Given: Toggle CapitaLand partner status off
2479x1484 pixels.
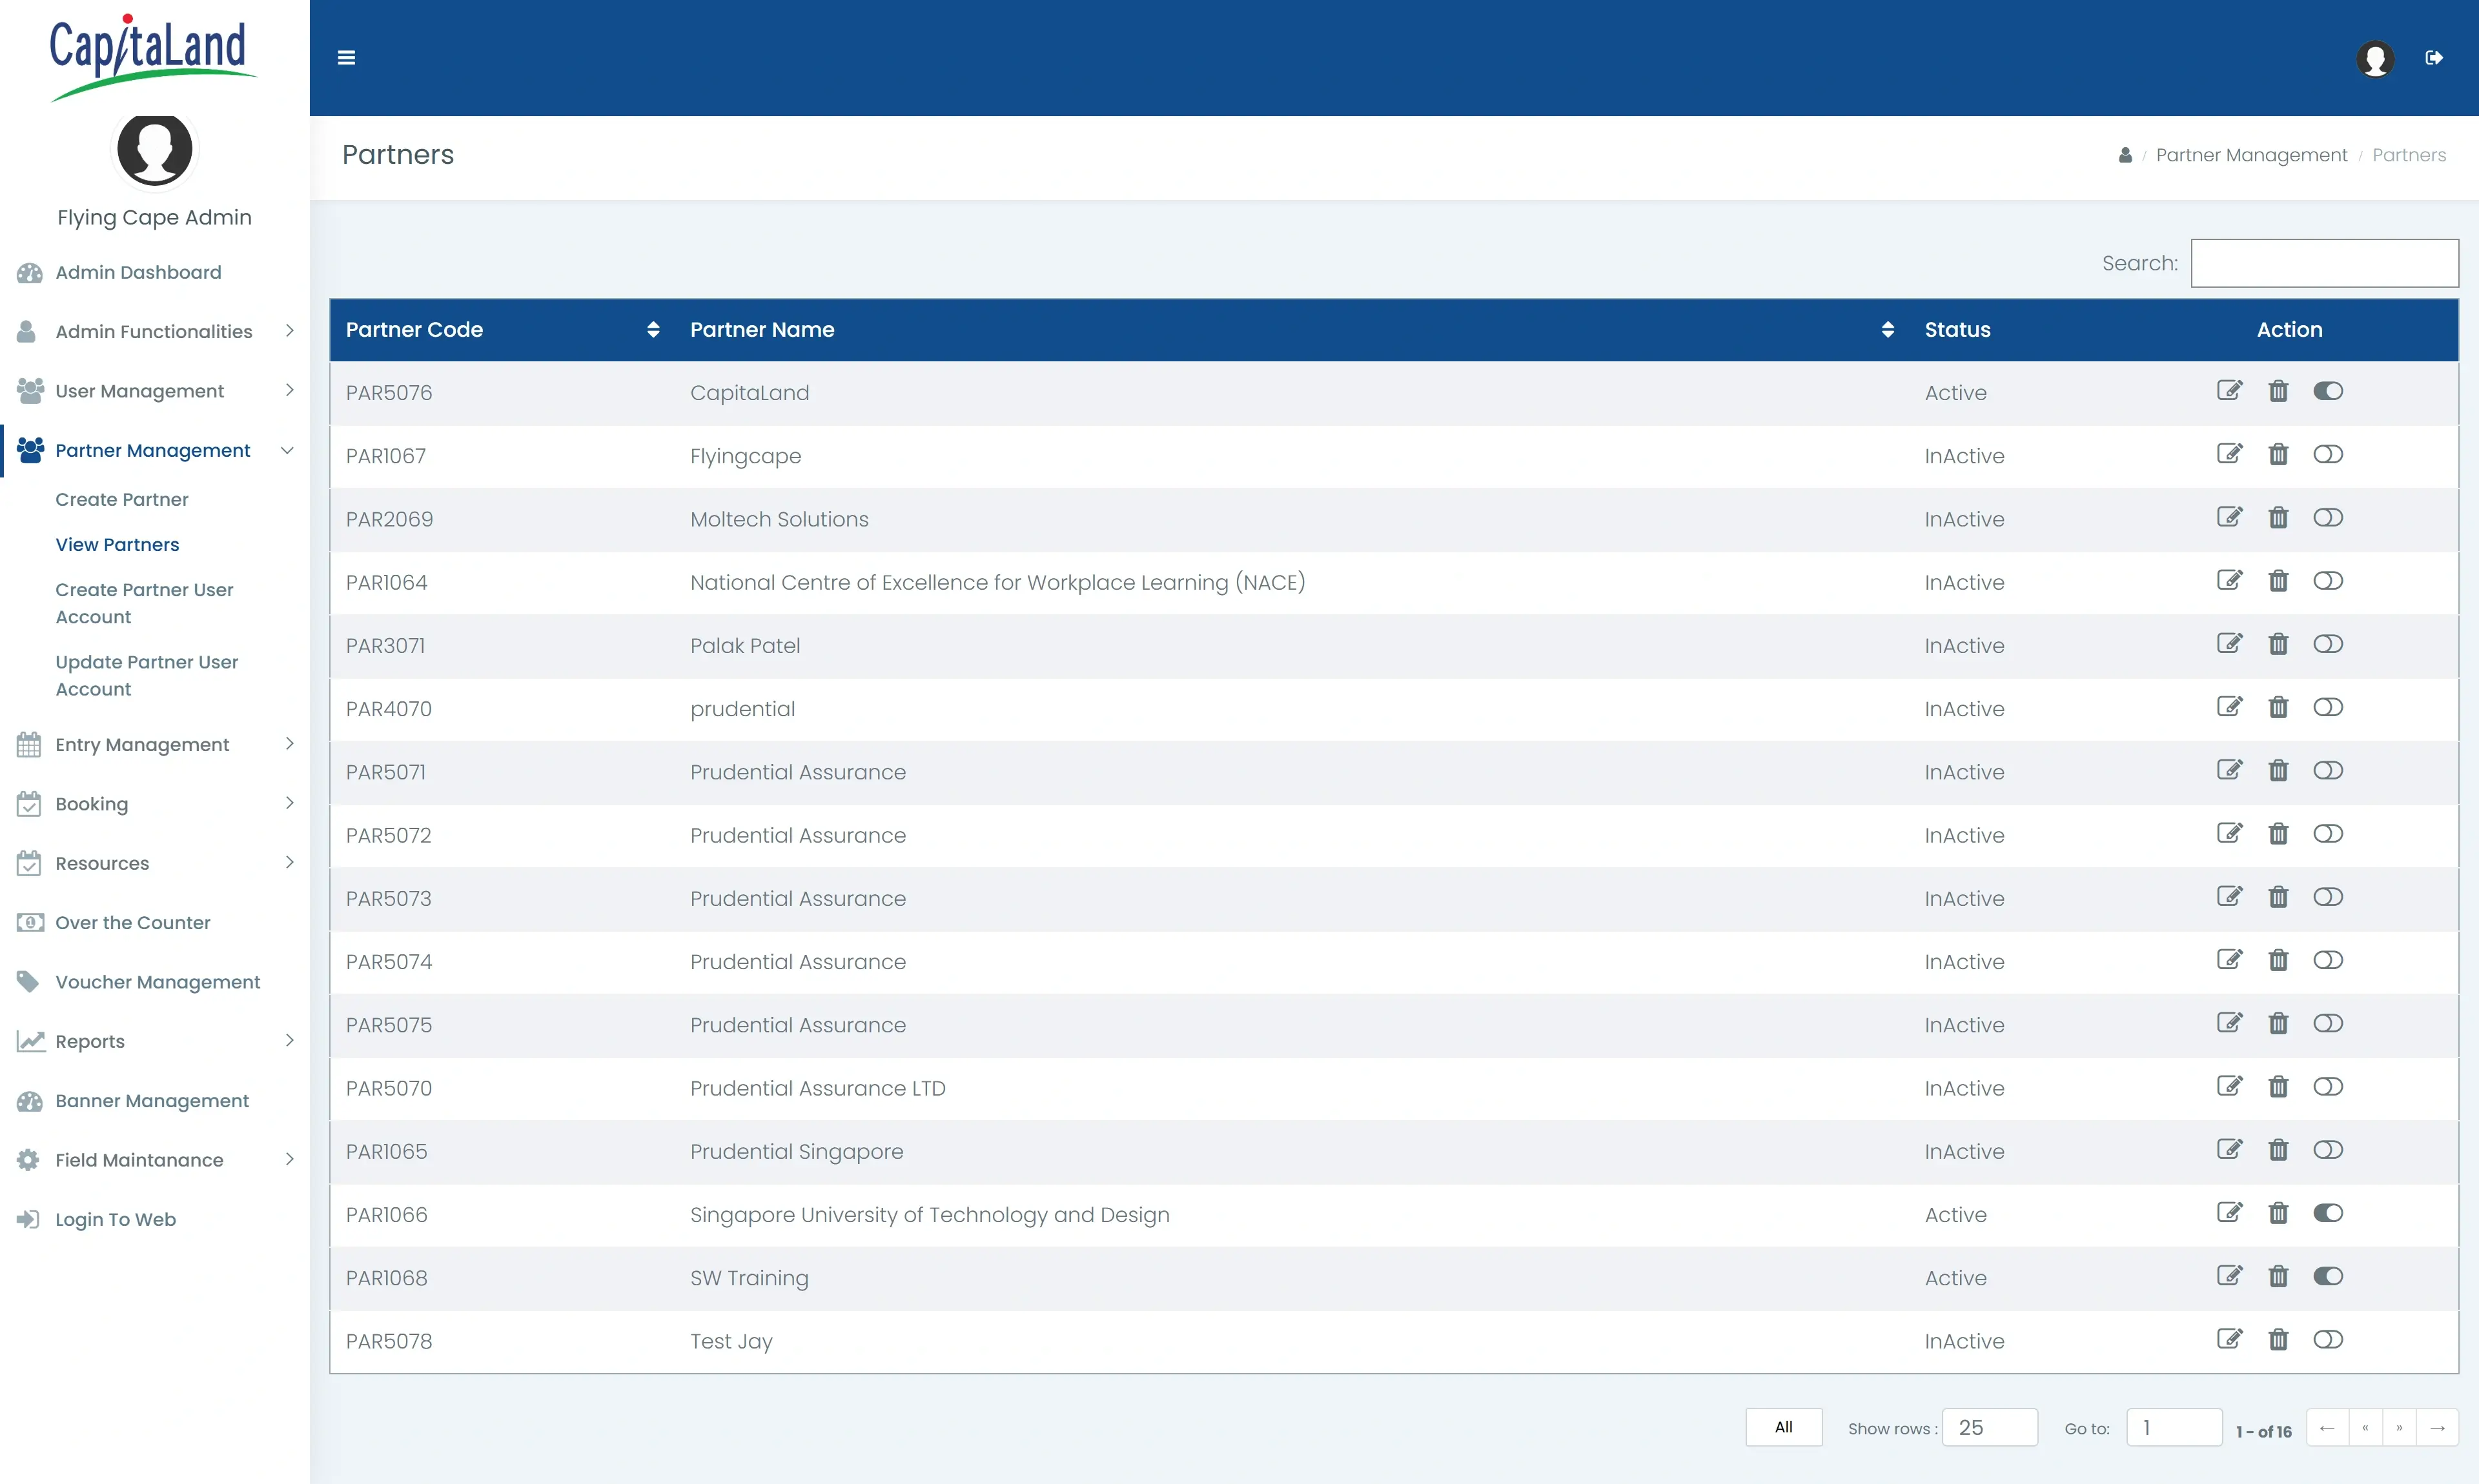Looking at the screenshot, I should pos(2327,391).
